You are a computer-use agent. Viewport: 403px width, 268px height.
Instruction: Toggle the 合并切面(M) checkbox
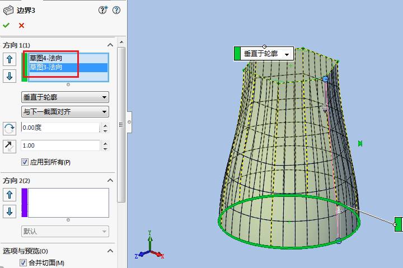pos(23,262)
